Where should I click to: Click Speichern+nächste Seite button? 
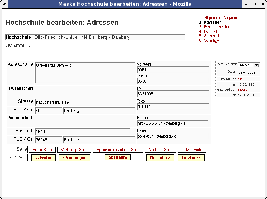point(118,150)
